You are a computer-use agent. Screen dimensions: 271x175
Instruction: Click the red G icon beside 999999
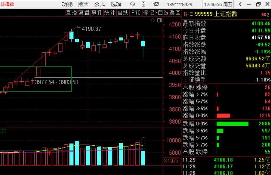pyautogui.click(x=185, y=14)
